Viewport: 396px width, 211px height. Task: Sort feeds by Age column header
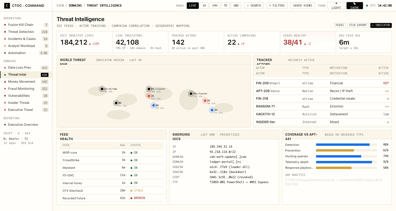(x=123, y=145)
